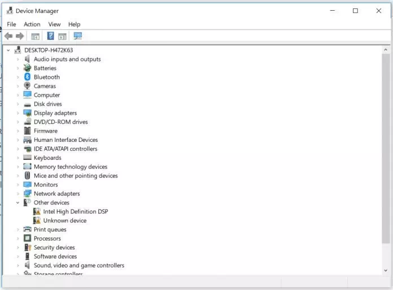Screen dimensions: 393x290
Task: Expand the Display adapters category
Action: [18, 113]
